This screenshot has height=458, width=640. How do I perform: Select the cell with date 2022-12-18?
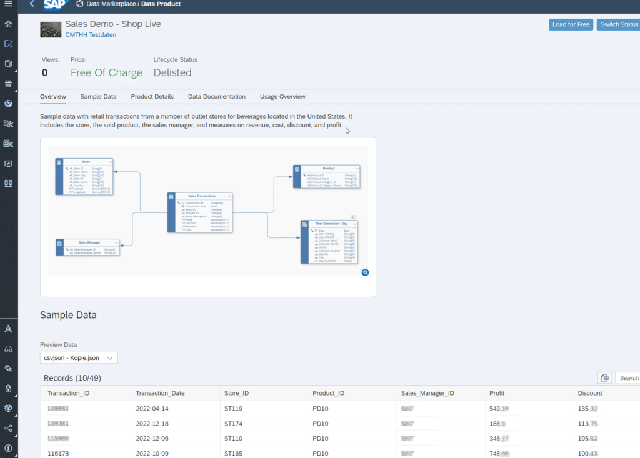pos(176,424)
